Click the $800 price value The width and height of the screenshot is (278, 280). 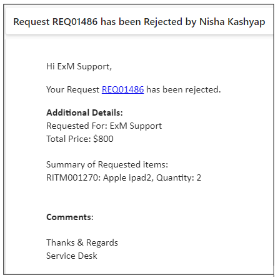pos(103,139)
